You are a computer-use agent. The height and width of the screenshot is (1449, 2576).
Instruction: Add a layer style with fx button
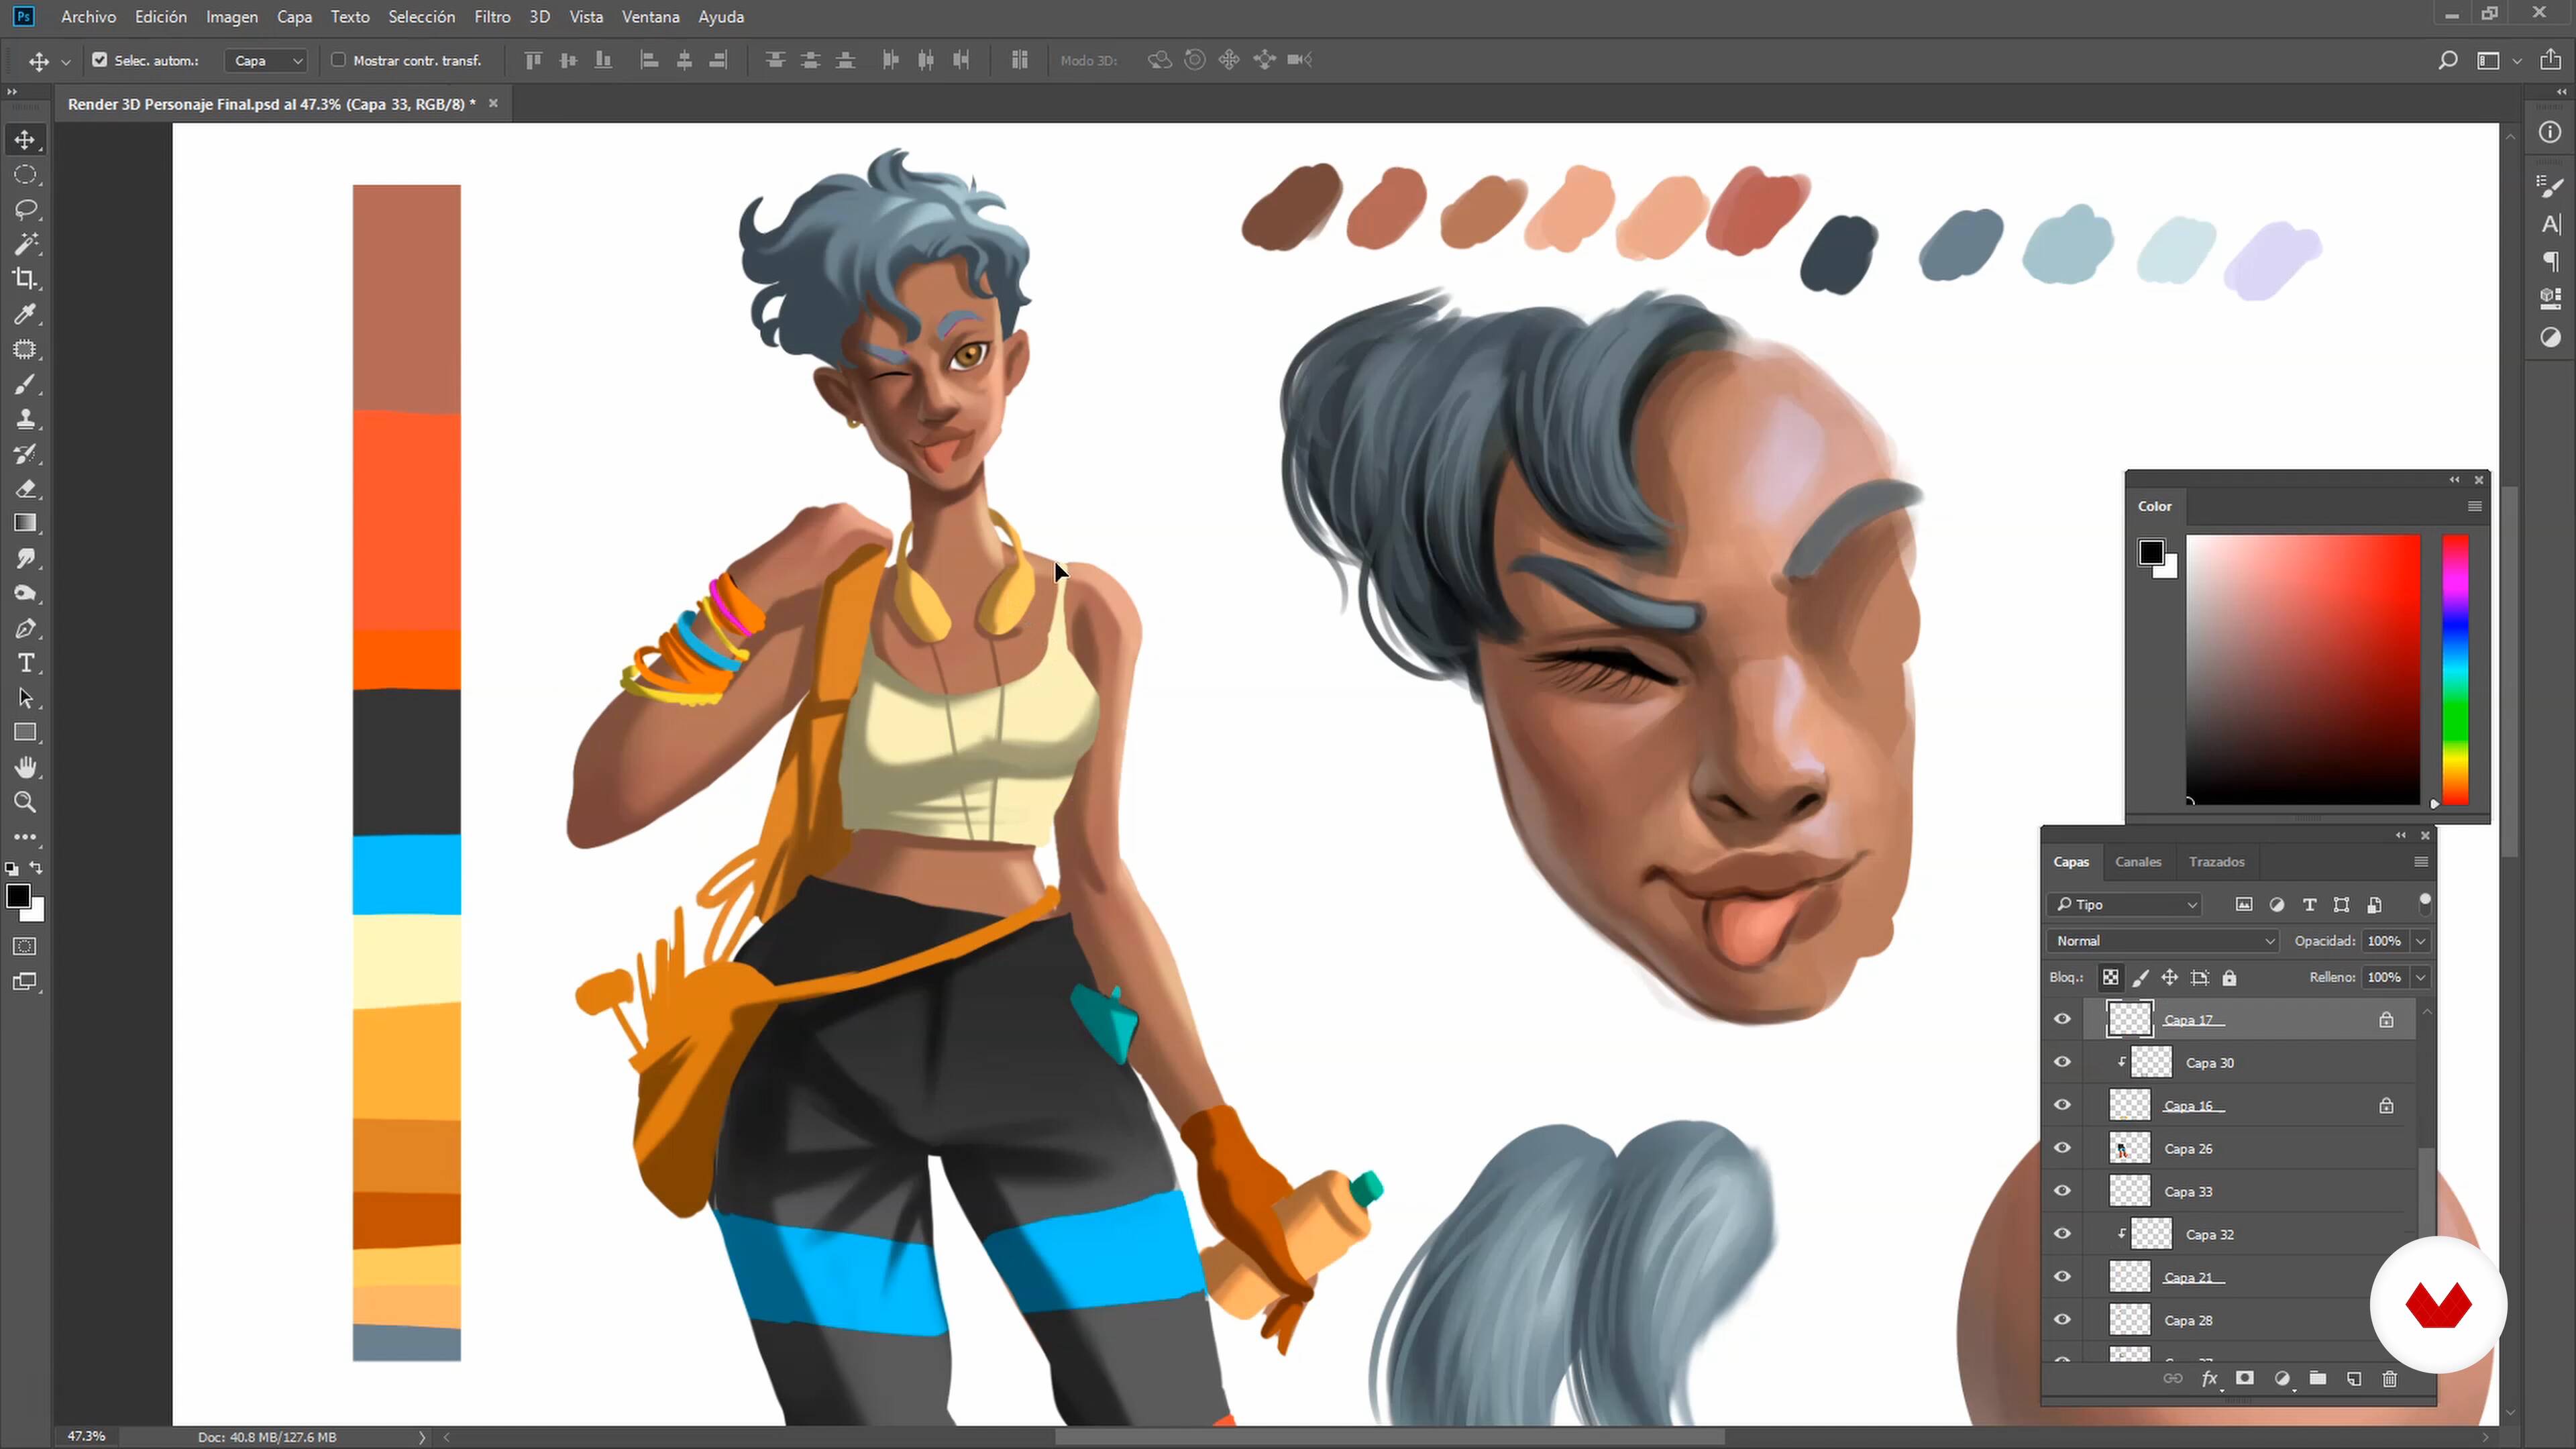click(x=2210, y=1379)
